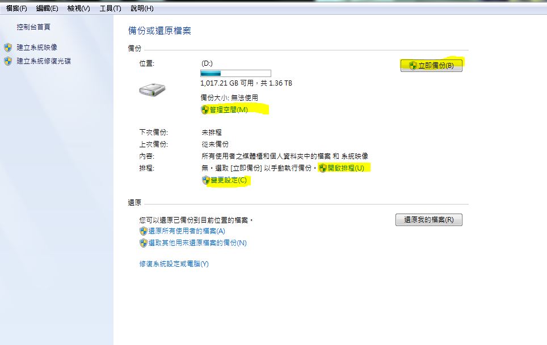Click the shield icon on 立即備份(B) button
This screenshot has height=345, width=547.
[413, 66]
